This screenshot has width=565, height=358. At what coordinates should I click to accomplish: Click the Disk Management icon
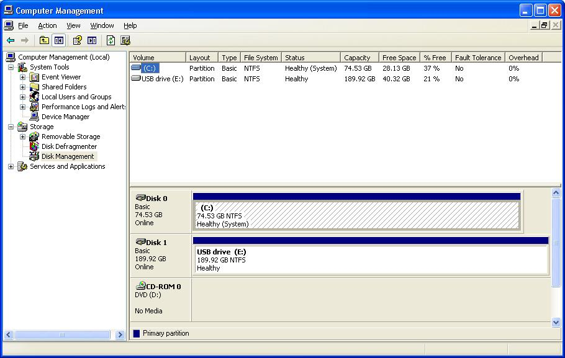[x=34, y=156]
